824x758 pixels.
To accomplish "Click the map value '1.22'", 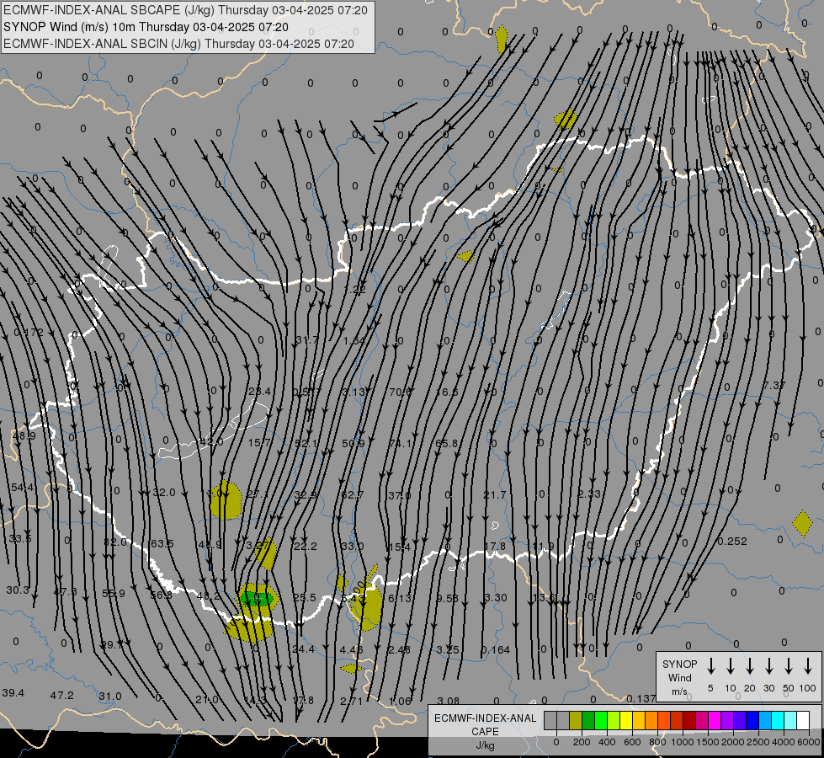I will coord(355,290).
